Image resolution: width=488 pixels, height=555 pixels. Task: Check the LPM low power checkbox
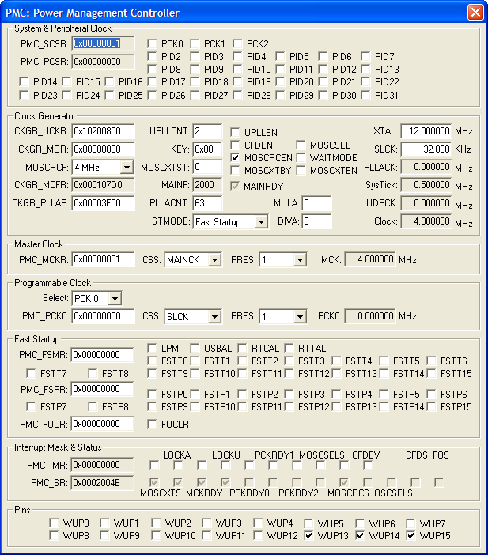pos(152,349)
